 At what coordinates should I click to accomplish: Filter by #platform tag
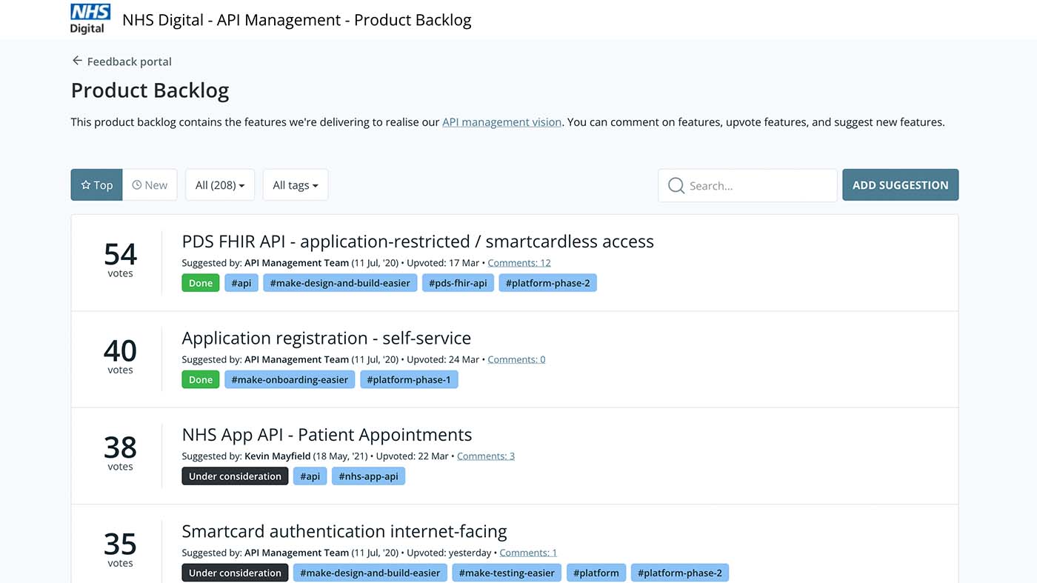point(597,573)
